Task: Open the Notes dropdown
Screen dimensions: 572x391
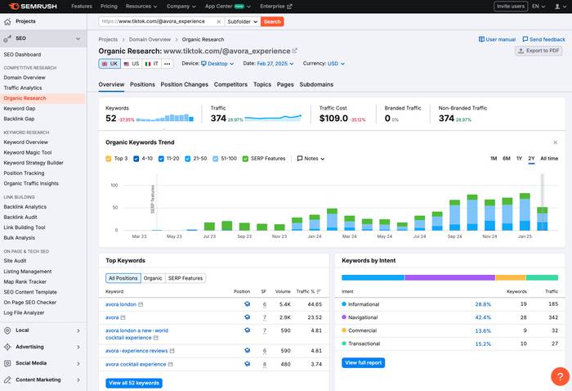Action: click(311, 159)
